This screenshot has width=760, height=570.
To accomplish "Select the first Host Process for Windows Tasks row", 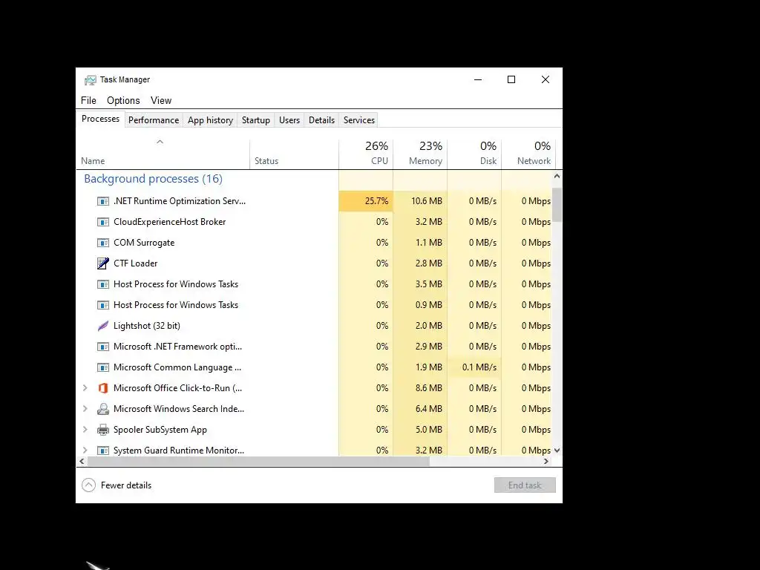I will click(x=314, y=284).
